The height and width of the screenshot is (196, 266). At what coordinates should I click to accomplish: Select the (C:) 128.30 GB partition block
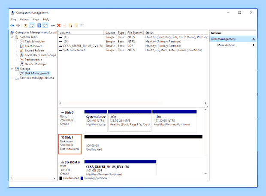(130, 121)
